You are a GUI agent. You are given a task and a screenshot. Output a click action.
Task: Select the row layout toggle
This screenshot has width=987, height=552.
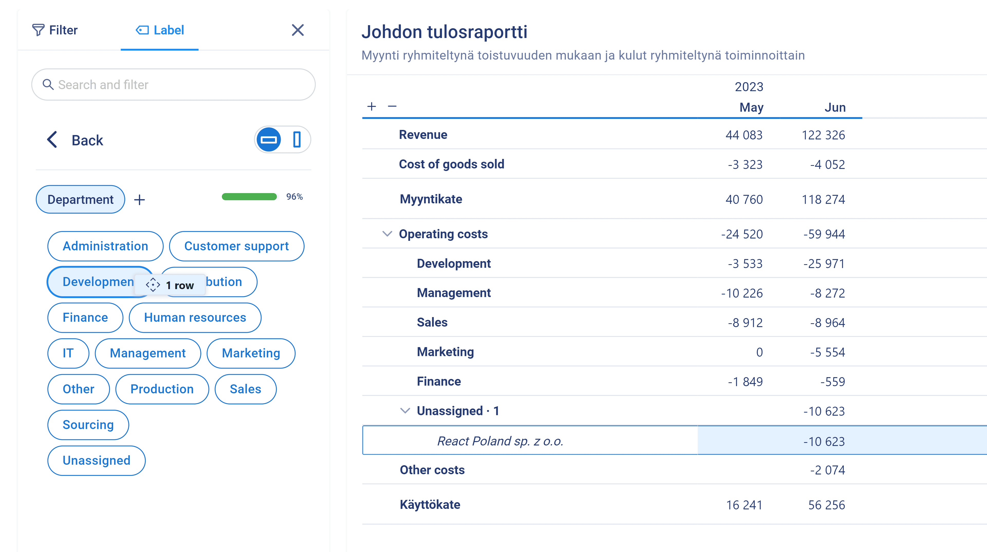[269, 139]
